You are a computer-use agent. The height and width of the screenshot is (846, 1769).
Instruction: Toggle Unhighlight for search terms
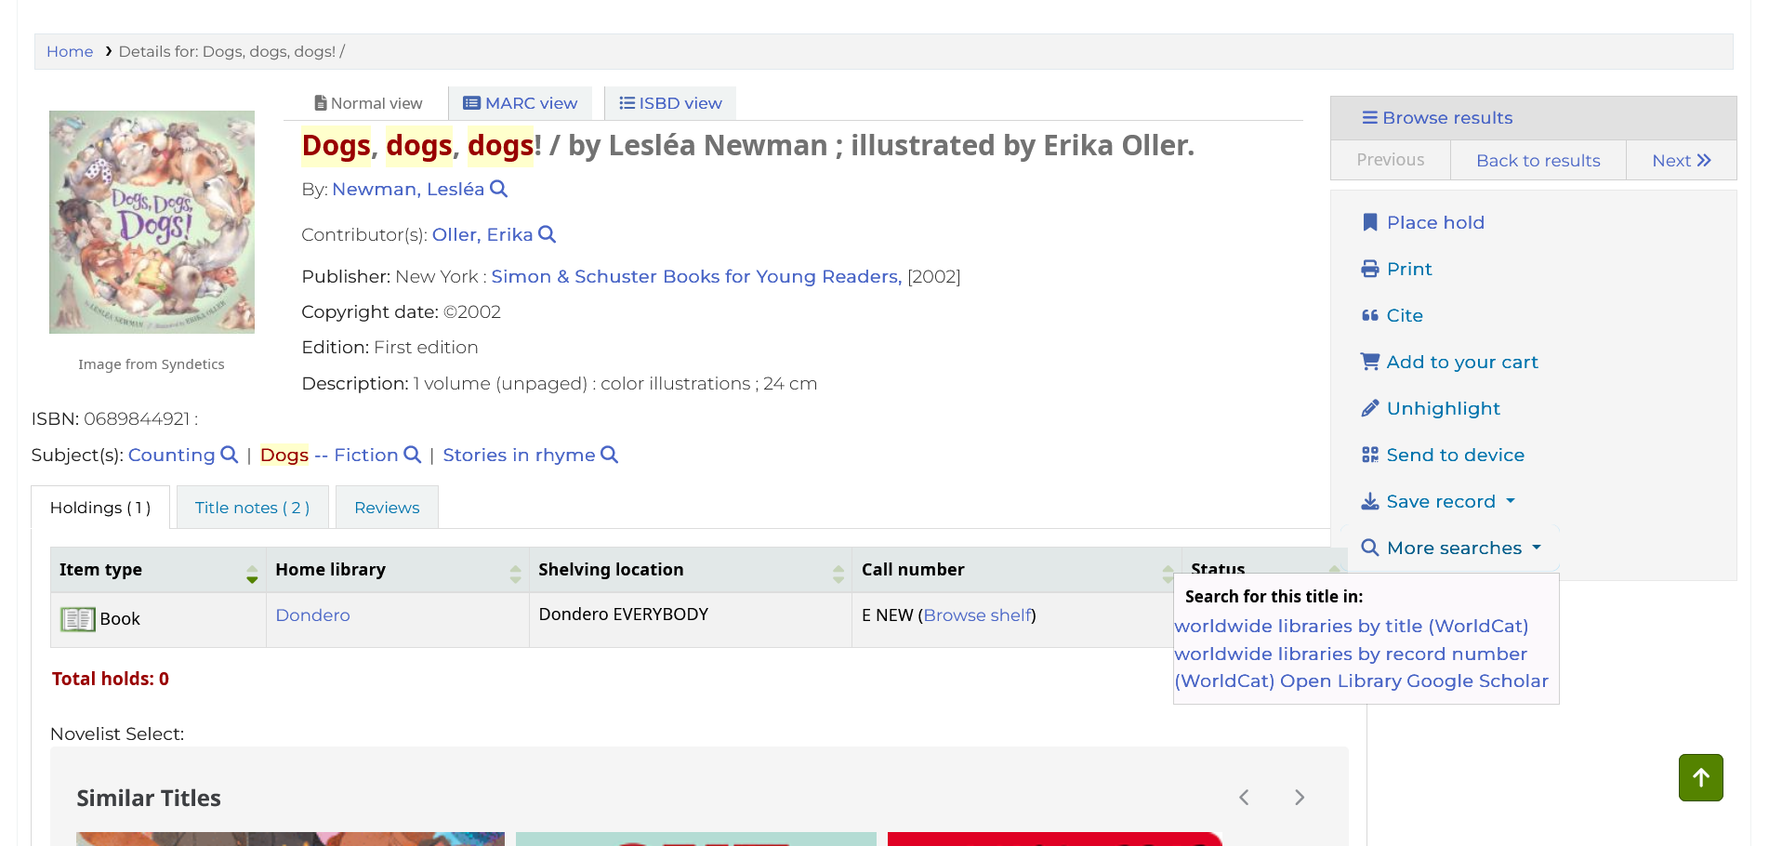pos(1443,408)
